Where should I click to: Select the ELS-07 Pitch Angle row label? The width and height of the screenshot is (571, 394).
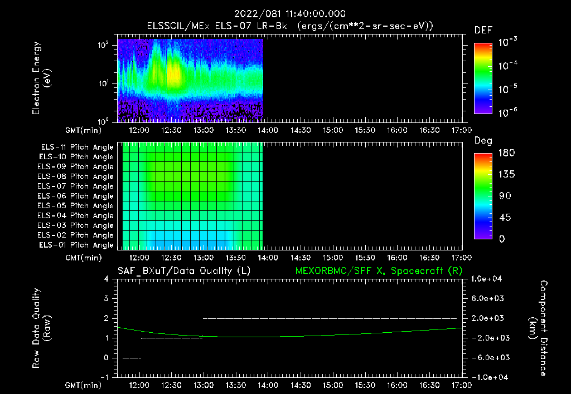coord(76,186)
